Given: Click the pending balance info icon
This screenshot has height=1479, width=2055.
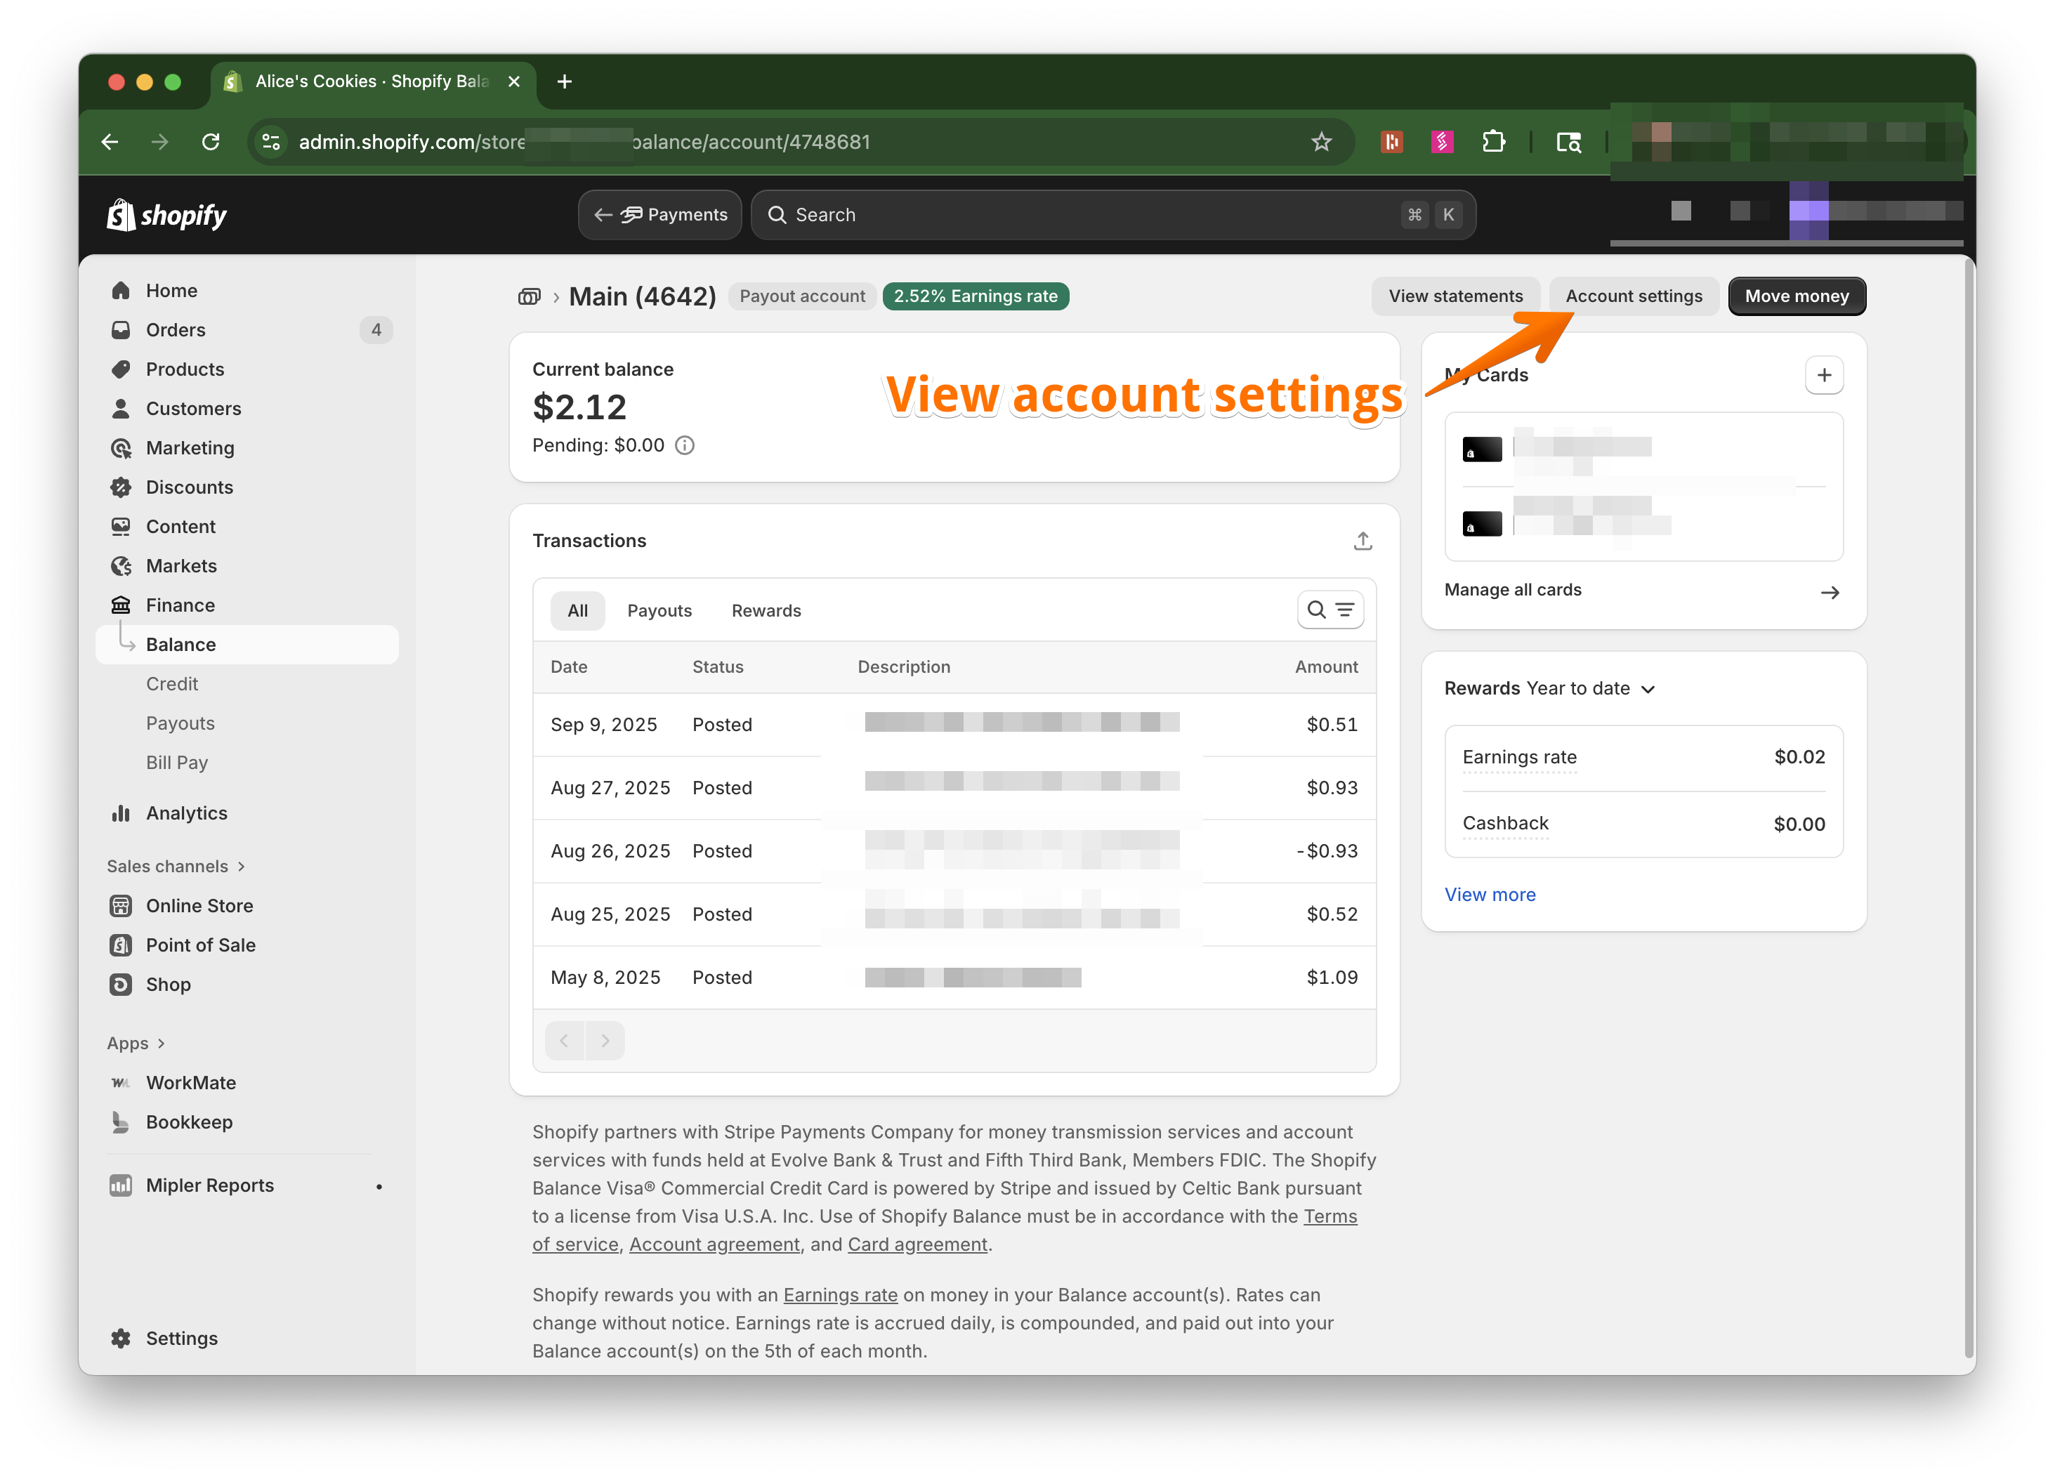Looking at the screenshot, I should (685, 445).
